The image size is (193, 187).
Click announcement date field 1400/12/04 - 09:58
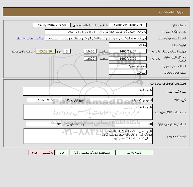click(52, 25)
